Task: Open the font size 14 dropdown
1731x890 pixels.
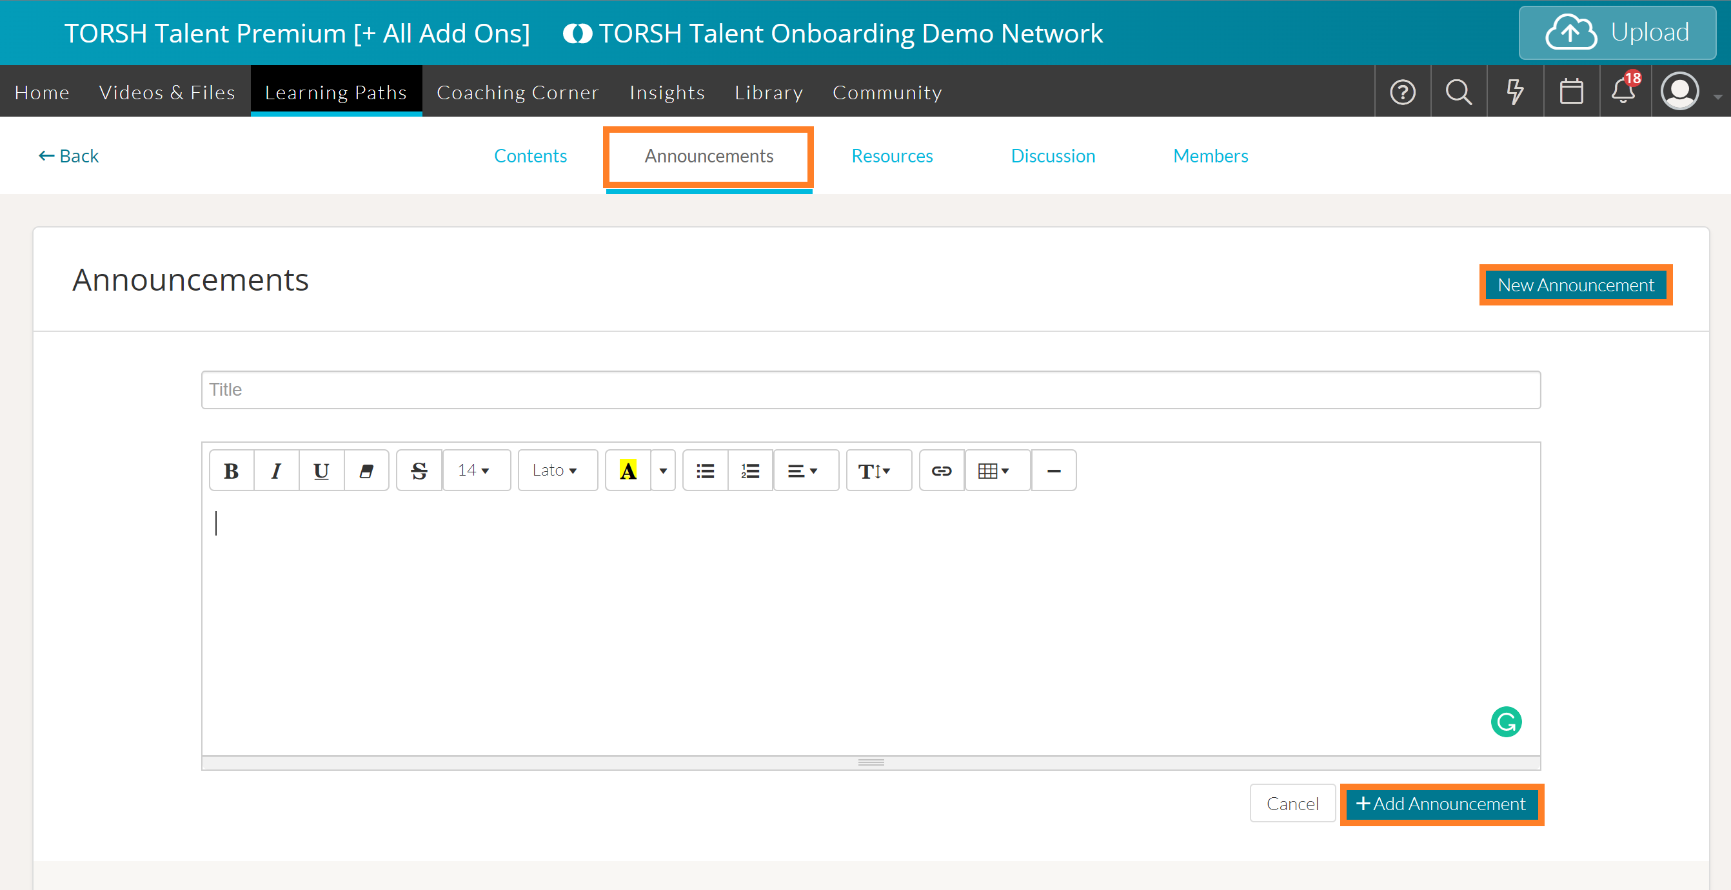Action: tap(475, 471)
